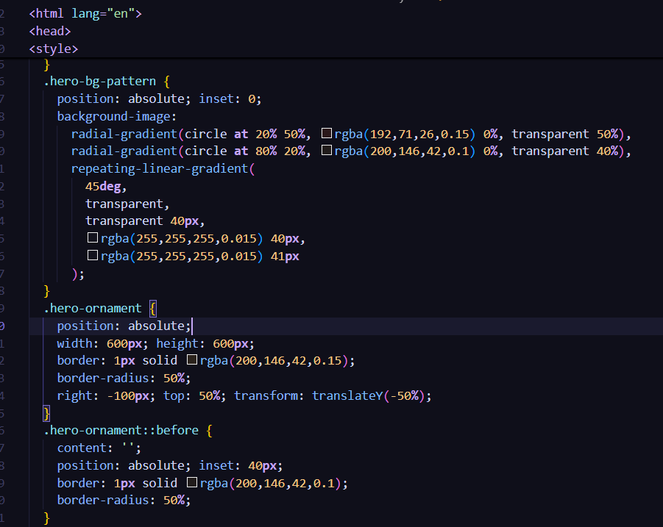Screen dimensions: 663x527
Task: Place cursor on .hero-bg-pattern selector
Action: coord(100,81)
